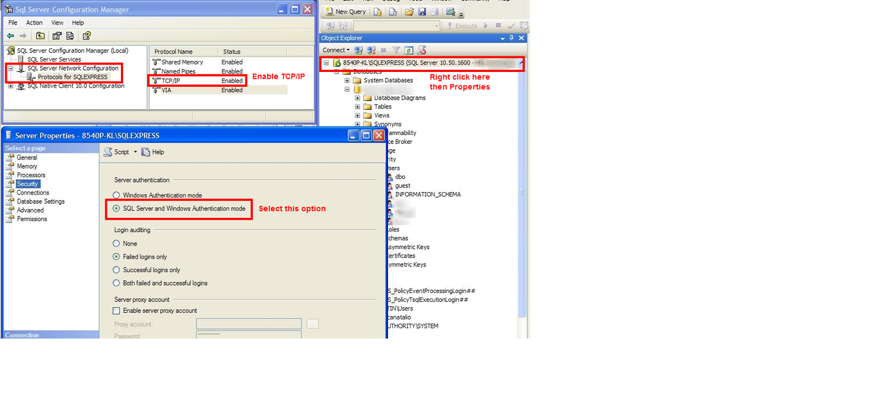Click the Properties icon in Configuration Manager toolbar
This screenshot has height=405, width=870.
[57, 36]
